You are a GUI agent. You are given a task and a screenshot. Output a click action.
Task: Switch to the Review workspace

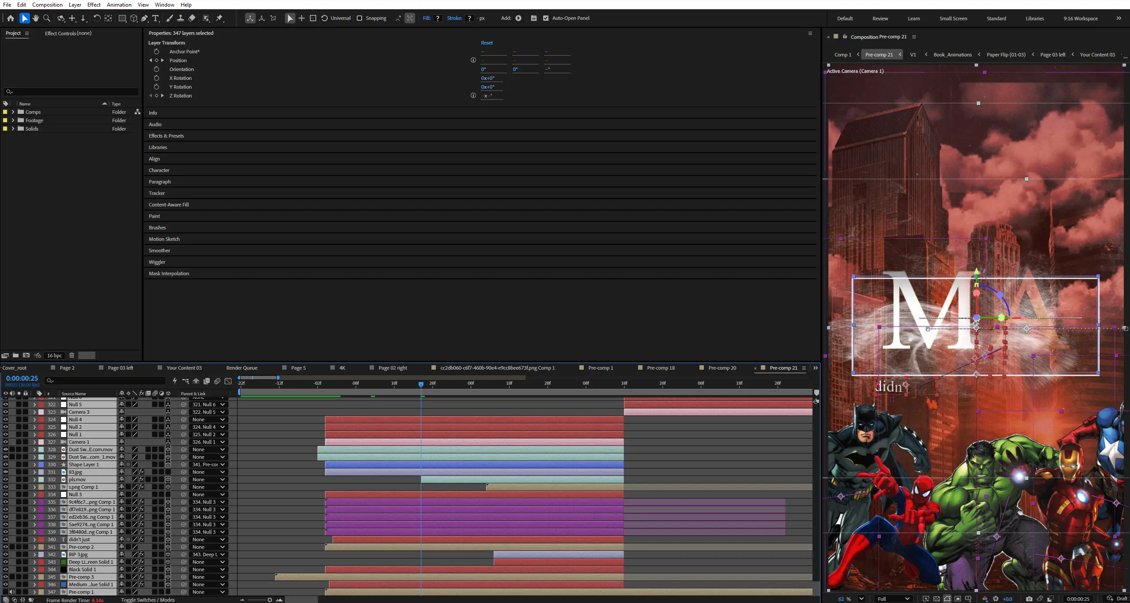(880, 19)
